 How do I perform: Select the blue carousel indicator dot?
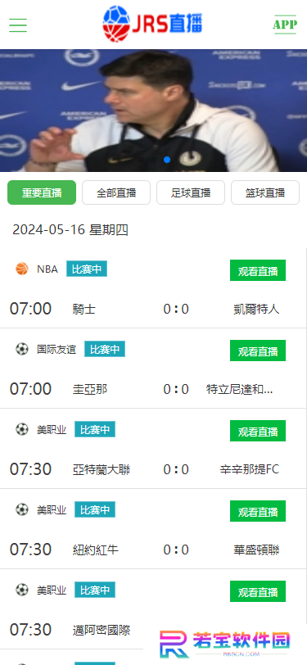point(167,160)
